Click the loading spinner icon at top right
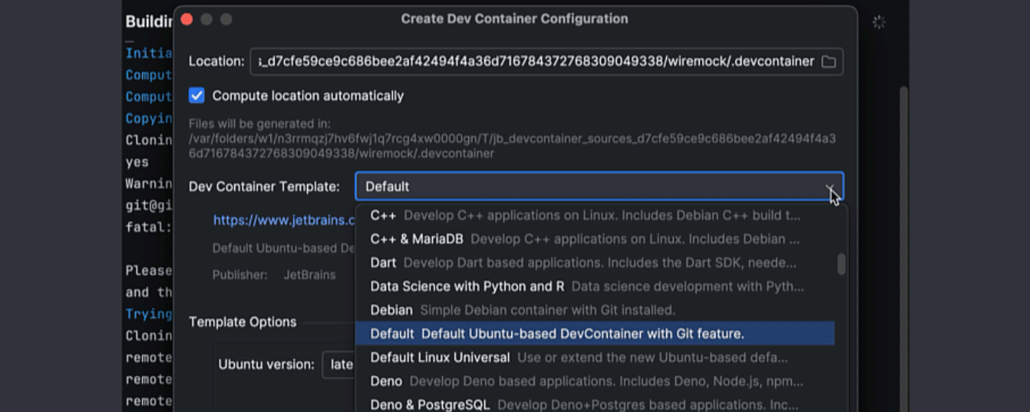 [878, 22]
